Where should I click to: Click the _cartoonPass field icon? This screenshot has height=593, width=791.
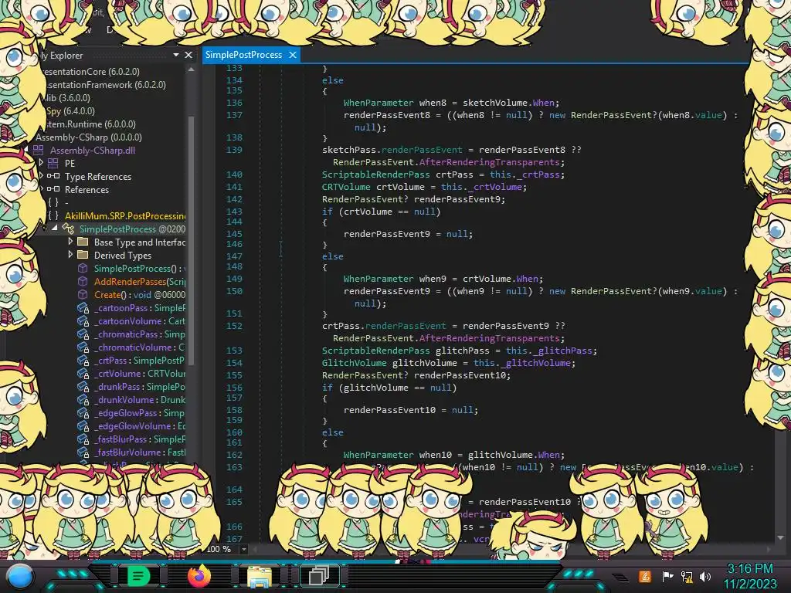point(83,308)
